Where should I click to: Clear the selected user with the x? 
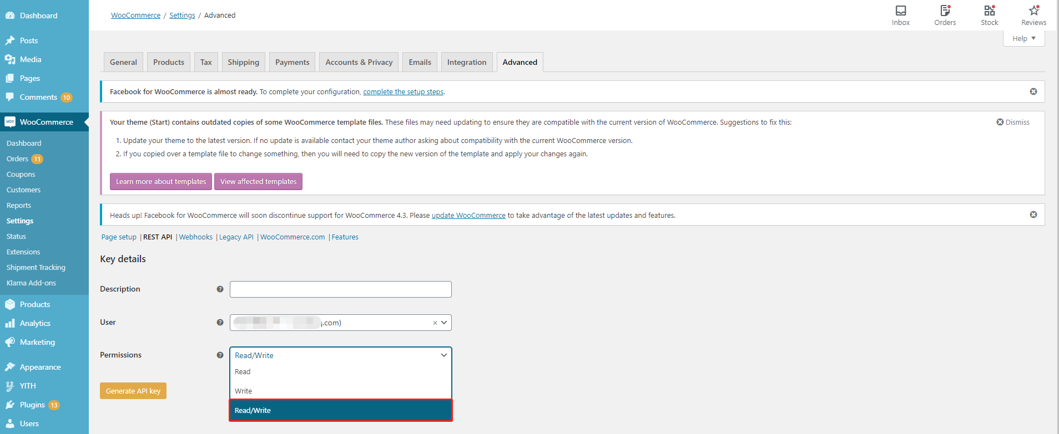point(435,323)
